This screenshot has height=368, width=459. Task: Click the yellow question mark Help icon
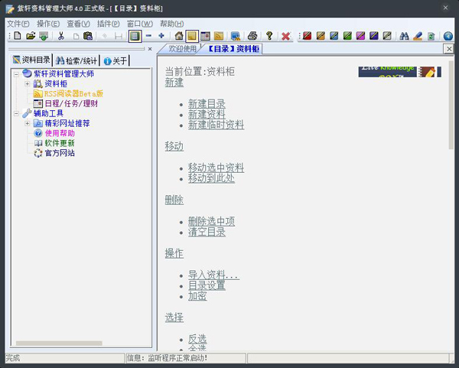point(269,36)
